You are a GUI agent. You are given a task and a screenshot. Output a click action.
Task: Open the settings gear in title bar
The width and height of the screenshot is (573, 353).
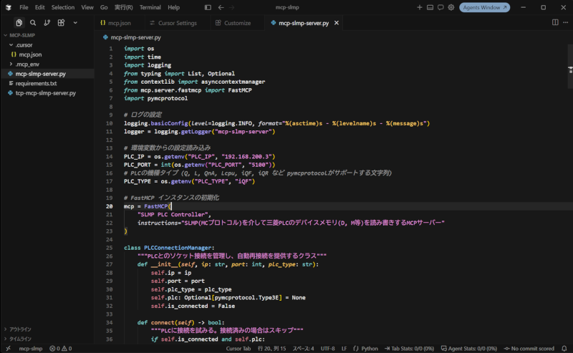pos(451,7)
